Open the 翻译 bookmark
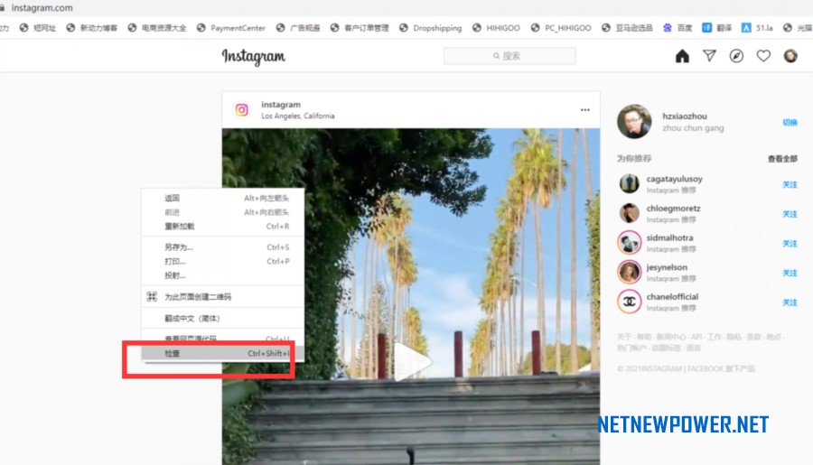The height and width of the screenshot is (465, 813). coord(717,28)
